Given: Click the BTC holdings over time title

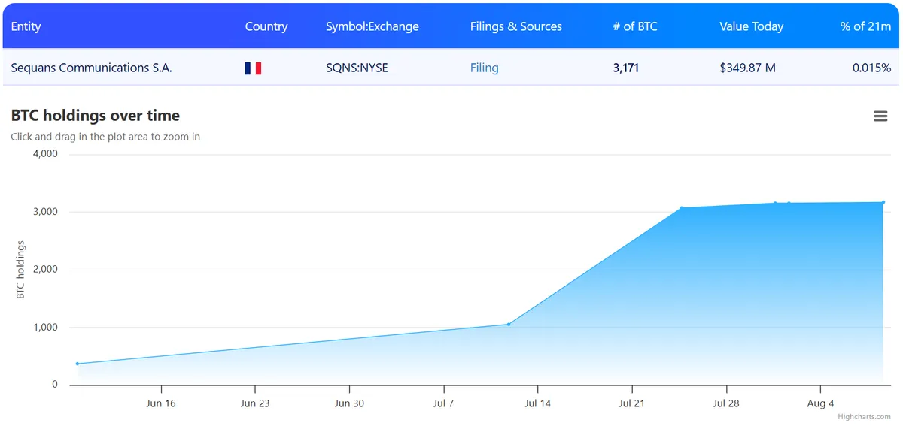Looking at the screenshot, I should [x=96, y=116].
